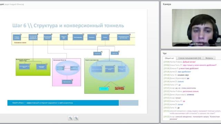
Task: Select алексей овчаренко's 19:21 question about яндекс
Action: tap(192, 112)
